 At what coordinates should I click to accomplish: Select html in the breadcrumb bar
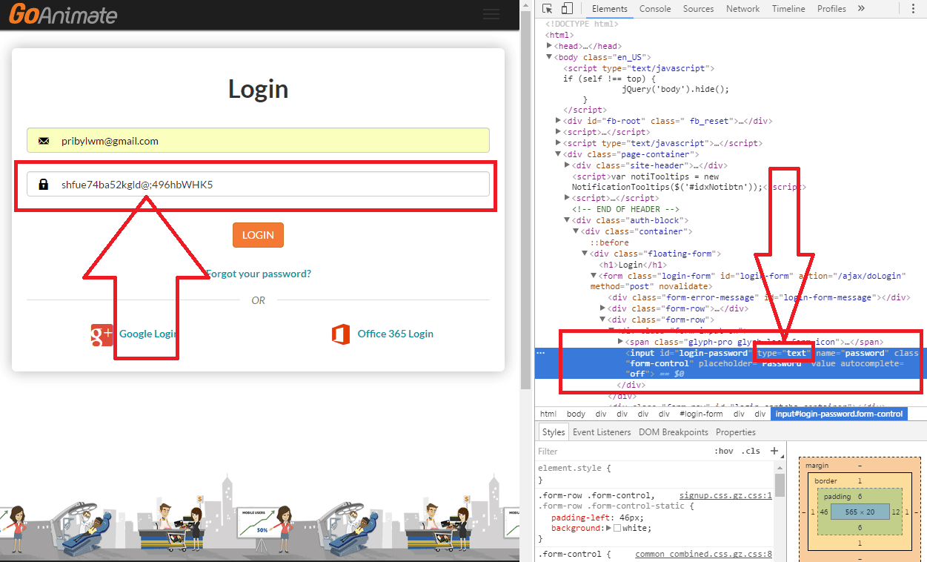pyautogui.click(x=548, y=414)
